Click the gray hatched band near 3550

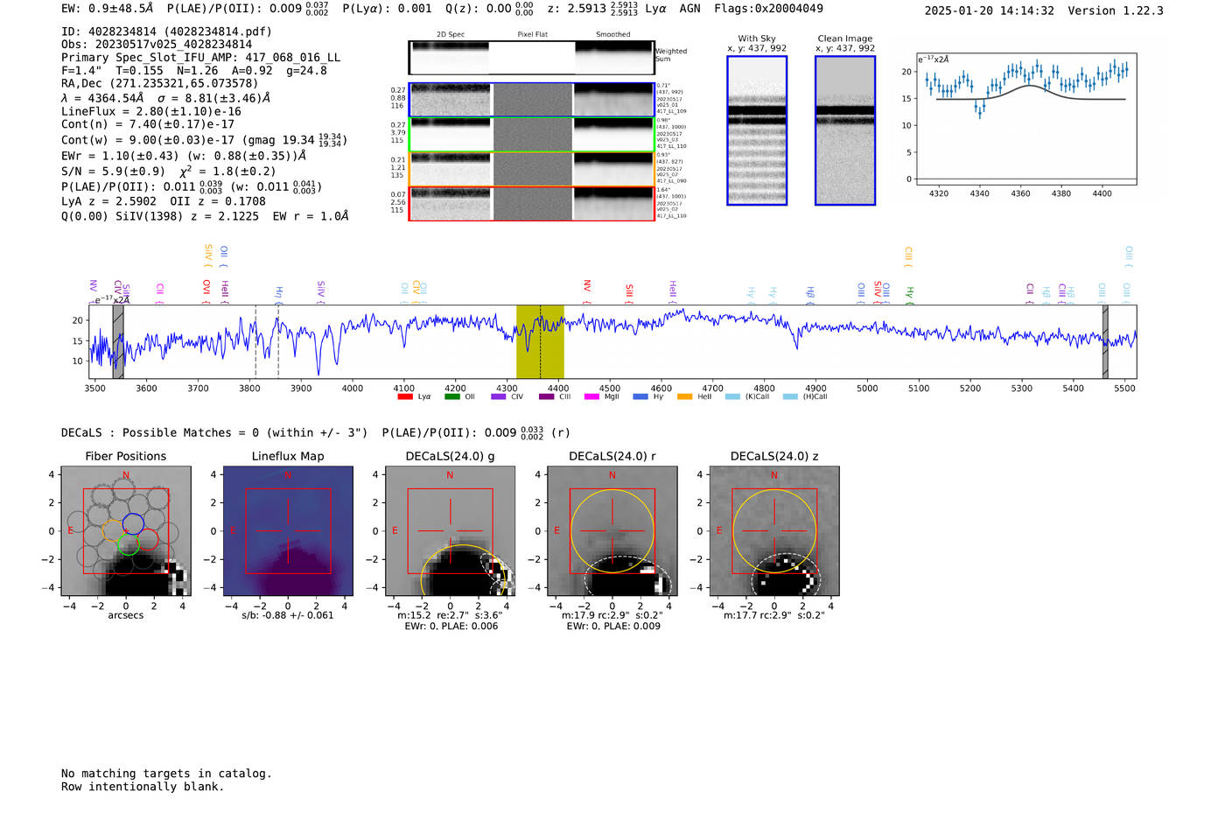118,341
